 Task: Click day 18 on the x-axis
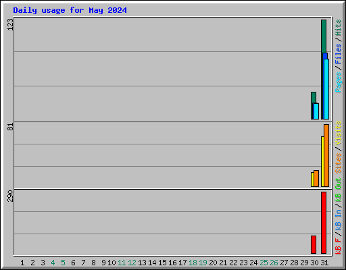tap(193, 263)
